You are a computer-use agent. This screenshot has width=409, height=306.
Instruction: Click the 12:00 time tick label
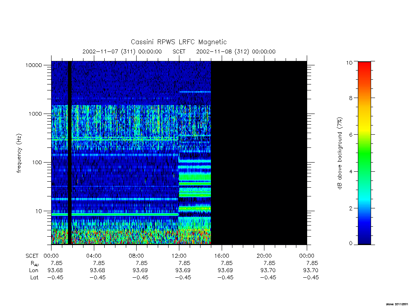coord(179,256)
